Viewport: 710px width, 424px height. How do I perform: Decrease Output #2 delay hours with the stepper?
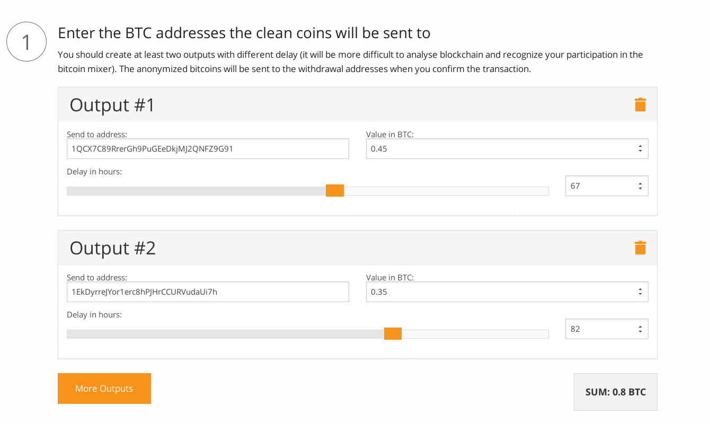coord(641,332)
